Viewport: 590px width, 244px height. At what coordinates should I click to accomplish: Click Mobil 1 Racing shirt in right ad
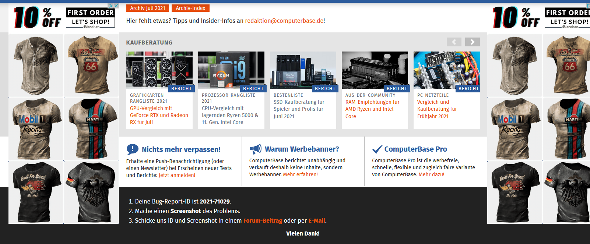click(515, 129)
